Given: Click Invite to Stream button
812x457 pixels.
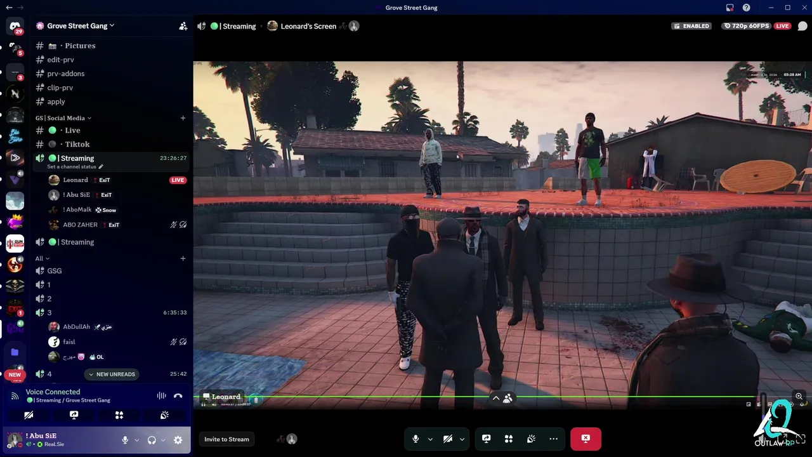Looking at the screenshot, I should tap(226, 439).
